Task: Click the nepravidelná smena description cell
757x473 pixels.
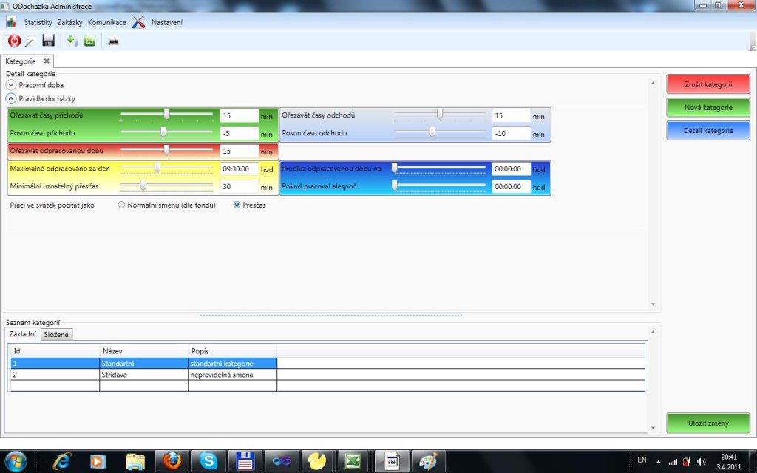Action: tap(232, 375)
